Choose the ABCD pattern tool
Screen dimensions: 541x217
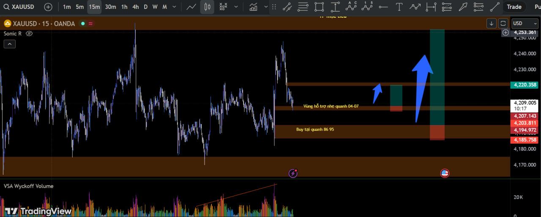tap(351, 7)
